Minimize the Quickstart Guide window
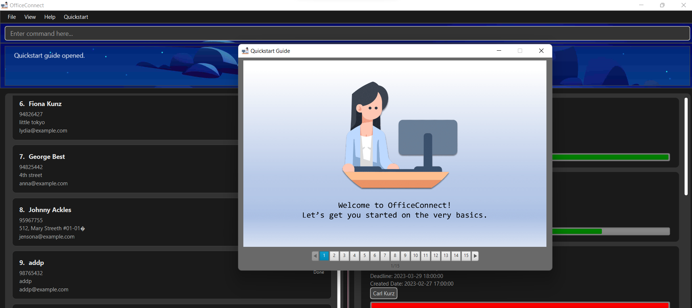This screenshot has width=692, height=308. 499,51
